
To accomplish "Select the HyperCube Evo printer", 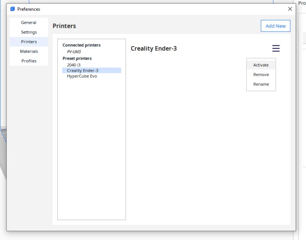I will pos(82,76).
